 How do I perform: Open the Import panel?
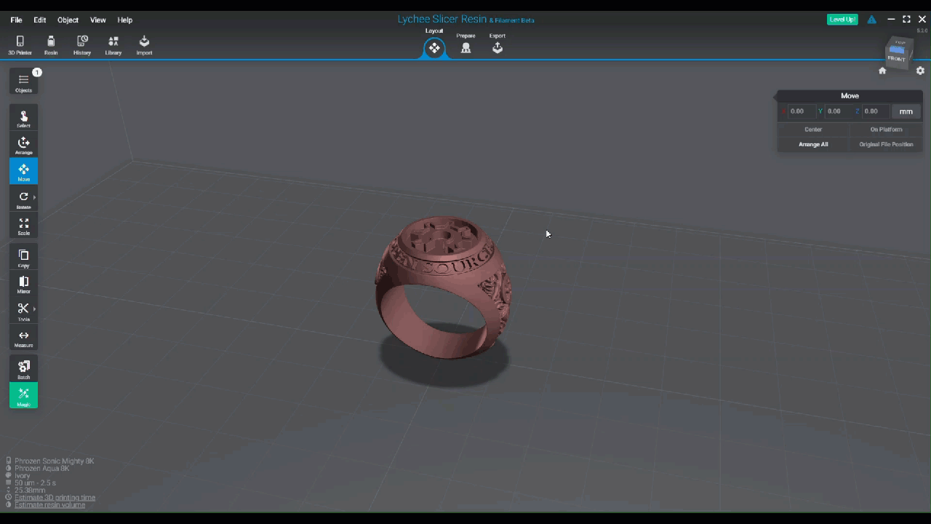click(144, 44)
